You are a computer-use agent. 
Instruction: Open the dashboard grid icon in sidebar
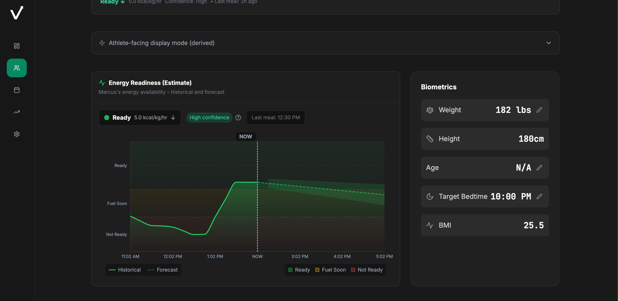click(x=17, y=46)
